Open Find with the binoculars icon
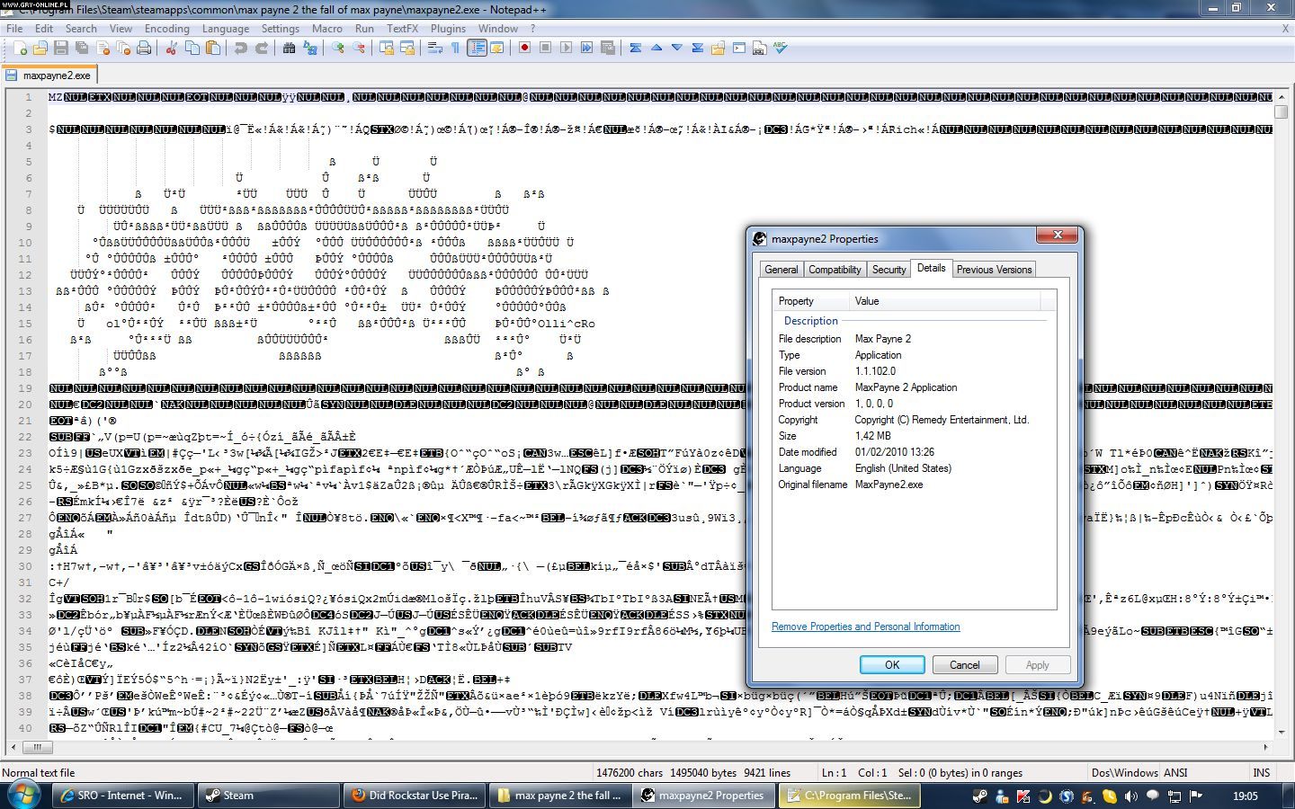Viewport: 1295px width, 809px height. tap(289, 49)
